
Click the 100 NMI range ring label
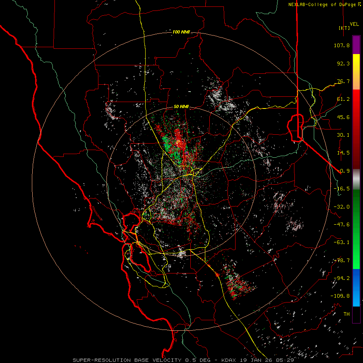click(x=181, y=32)
